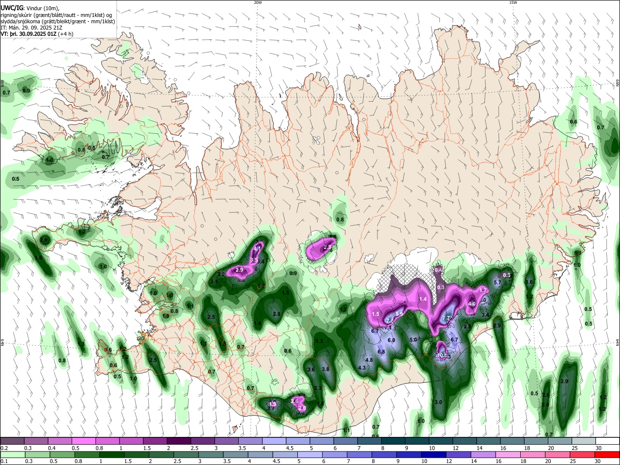Click the 'UWC/IG' title text
This screenshot has height=465, width=620.
11,8
